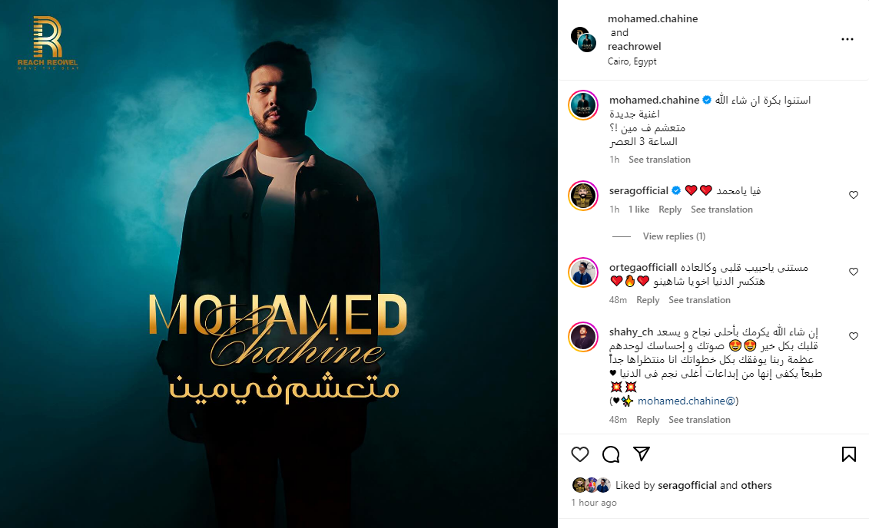Share post using paper plane icon
The height and width of the screenshot is (528, 869).
[642, 454]
